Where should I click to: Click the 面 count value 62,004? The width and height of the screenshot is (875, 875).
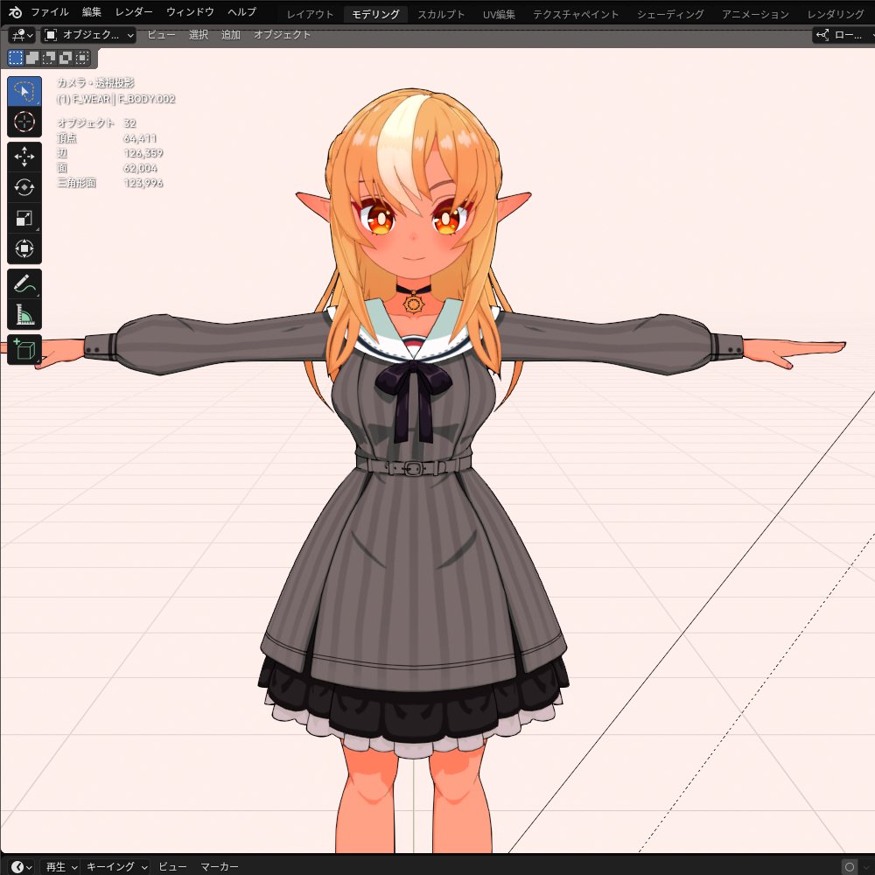(140, 168)
